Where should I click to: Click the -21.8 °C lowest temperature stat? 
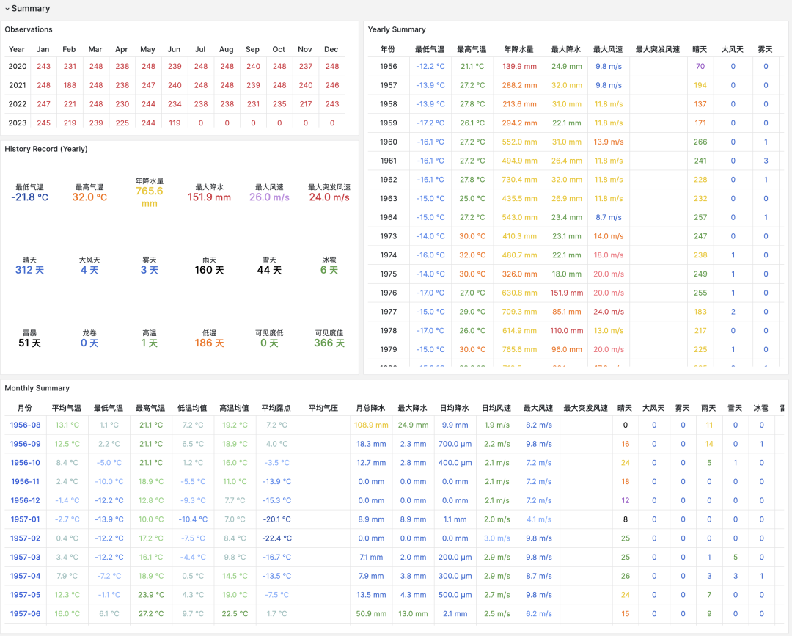[x=29, y=197]
